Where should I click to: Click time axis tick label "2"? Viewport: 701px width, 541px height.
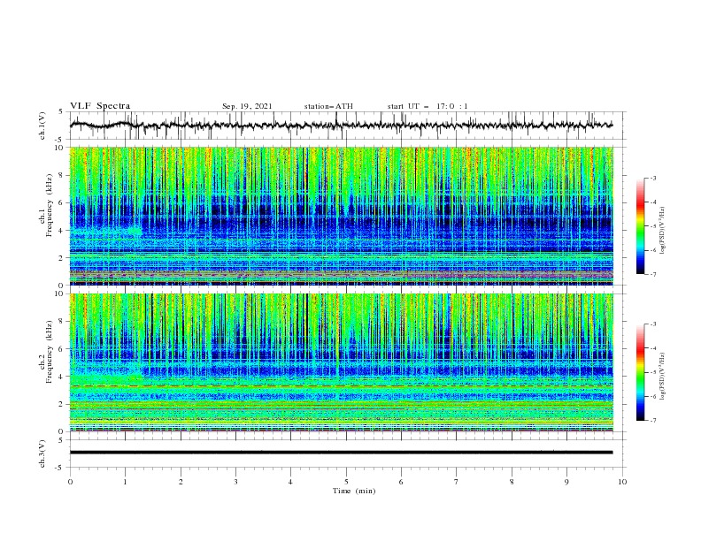(181, 482)
